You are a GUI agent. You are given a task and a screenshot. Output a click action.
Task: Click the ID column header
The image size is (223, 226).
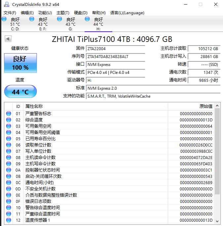(18, 106)
